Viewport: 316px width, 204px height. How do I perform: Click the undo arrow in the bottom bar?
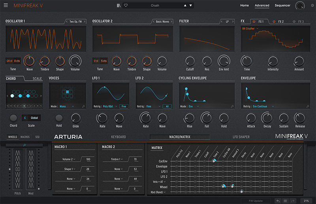tap(278, 201)
